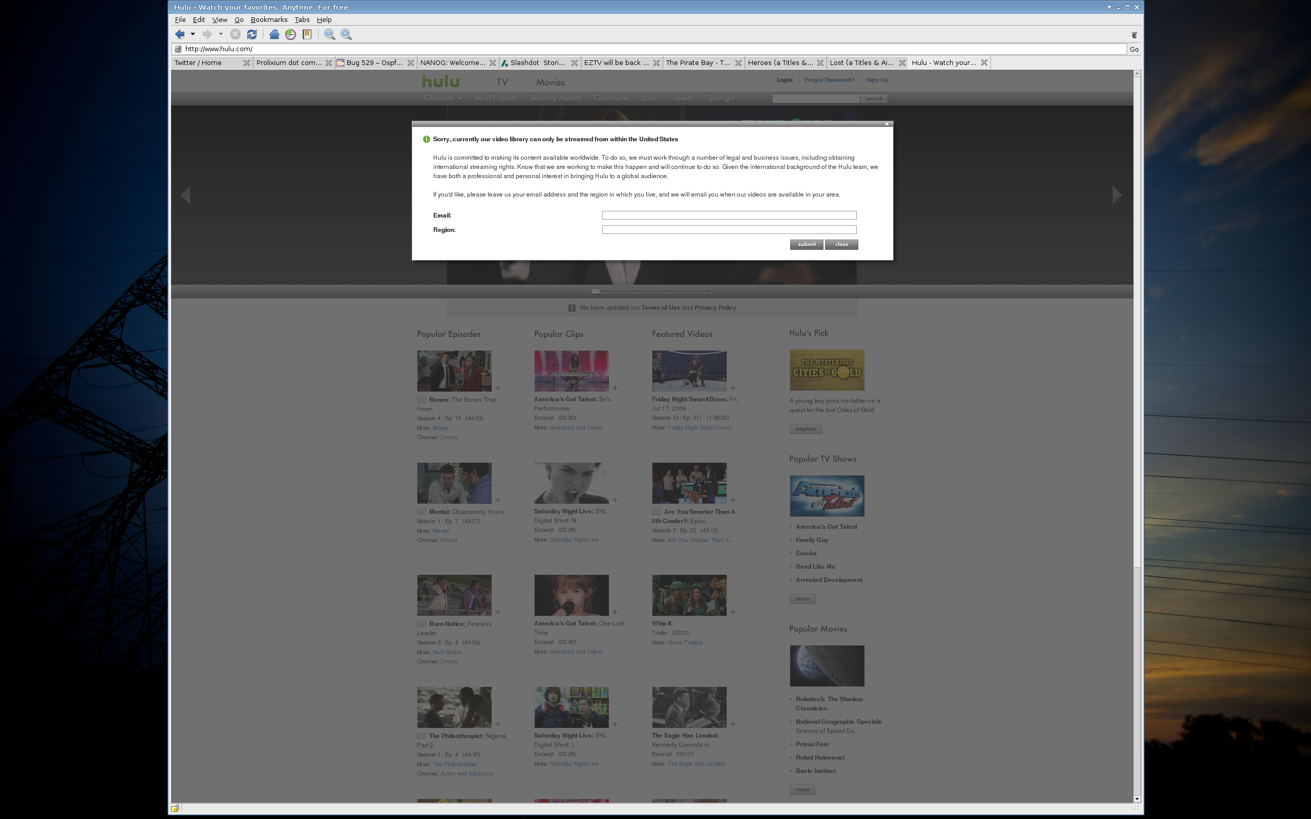Show the next slide with the right arrow
This screenshot has width=1311, height=819.
(x=1116, y=195)
